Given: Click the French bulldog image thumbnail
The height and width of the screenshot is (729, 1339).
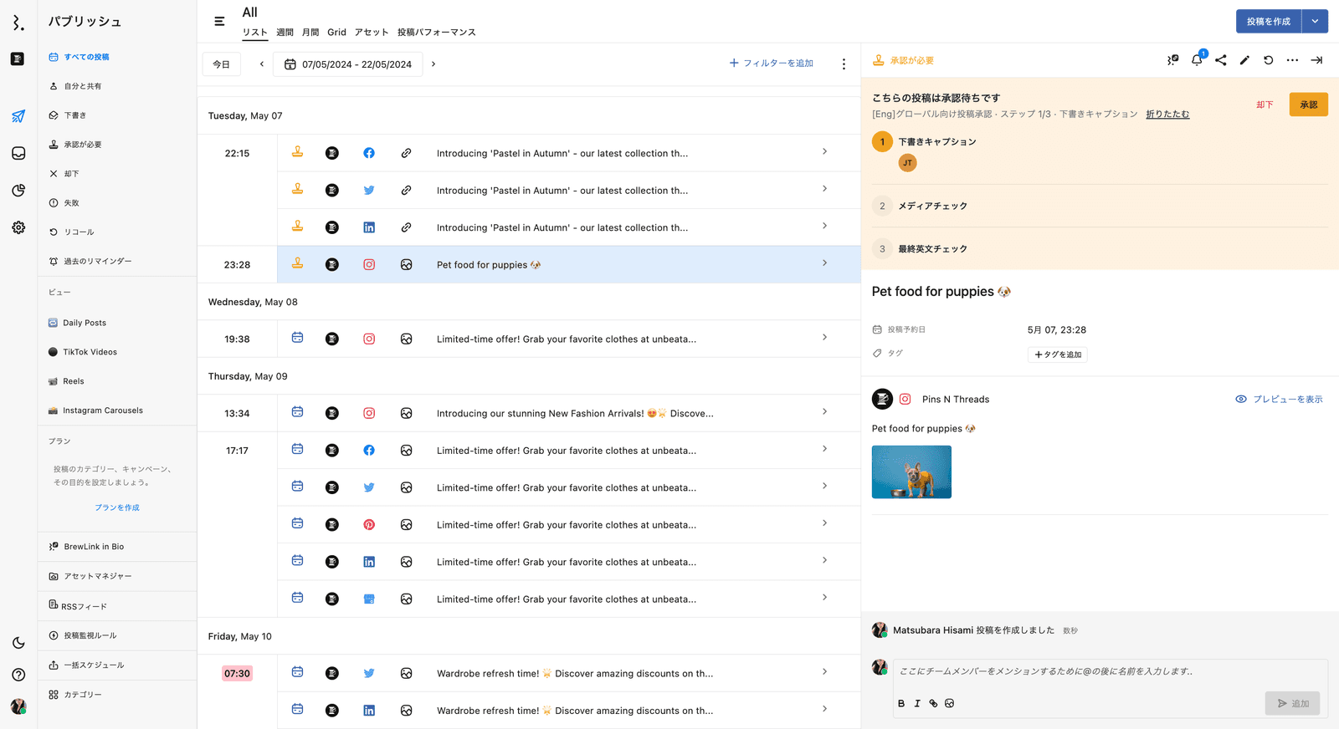Looking at the screenshot, I should coord(911,472).
